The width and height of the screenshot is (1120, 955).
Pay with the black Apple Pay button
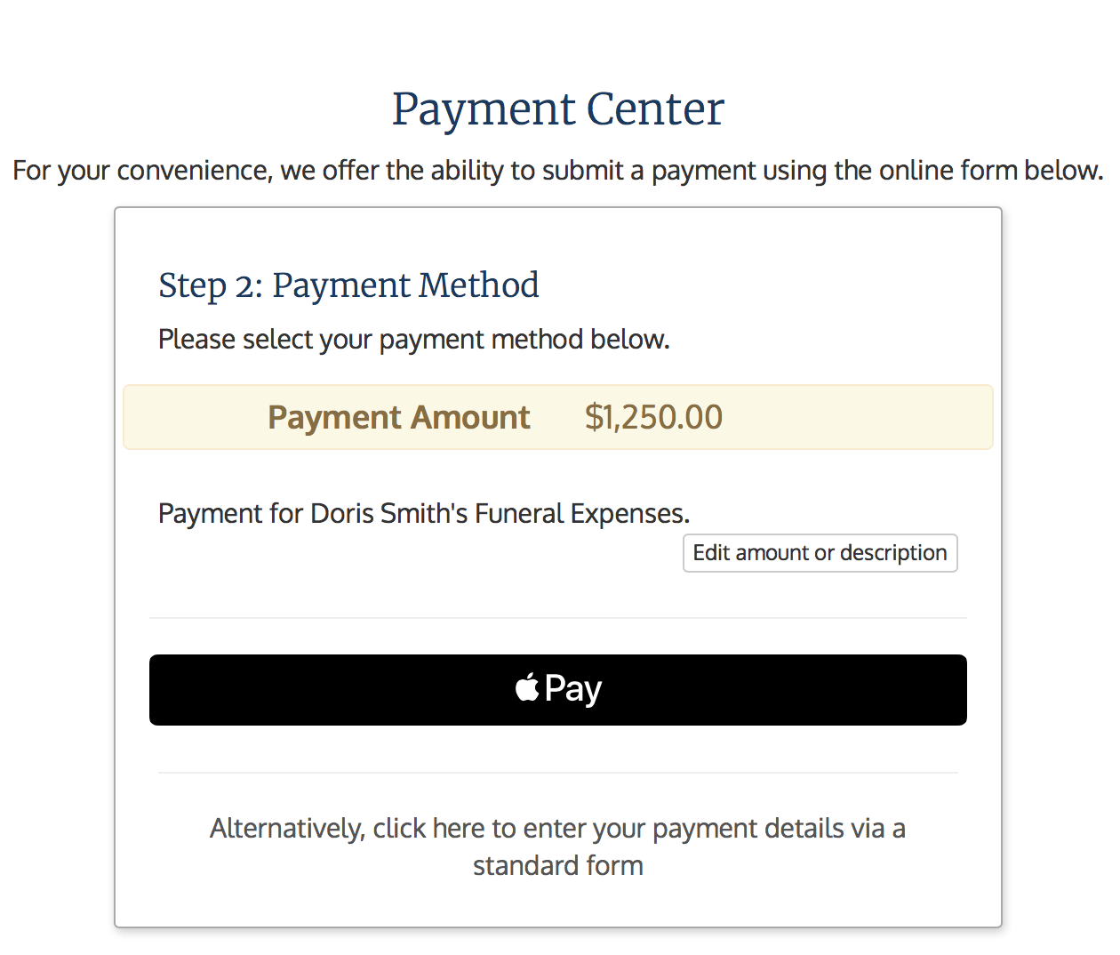coord(558,690)
